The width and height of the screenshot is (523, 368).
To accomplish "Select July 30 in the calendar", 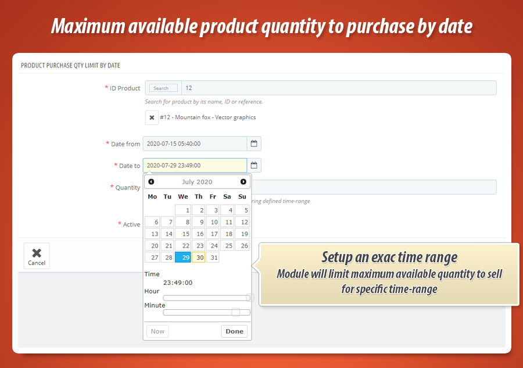I will pos(198,258).
